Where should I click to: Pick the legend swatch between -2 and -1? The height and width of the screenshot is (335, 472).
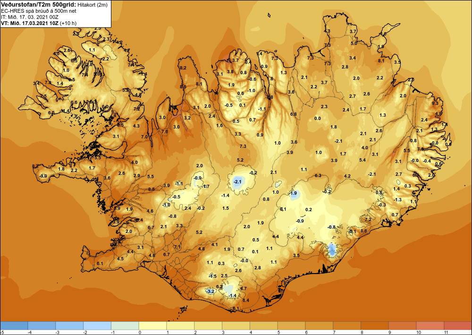(97, 326)
